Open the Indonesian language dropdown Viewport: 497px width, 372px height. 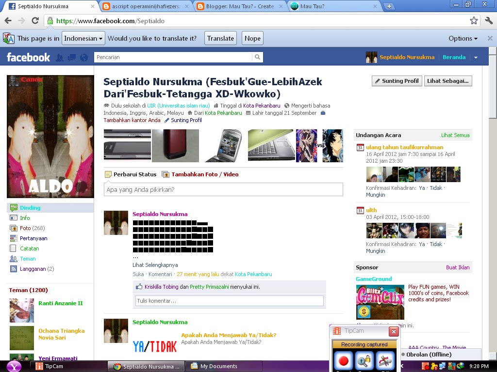83,38
